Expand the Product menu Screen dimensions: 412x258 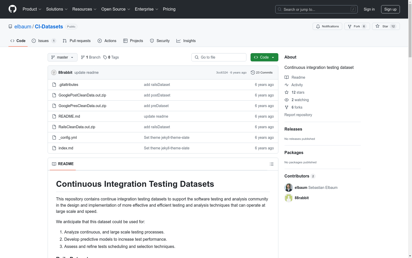tap(32, 9)
